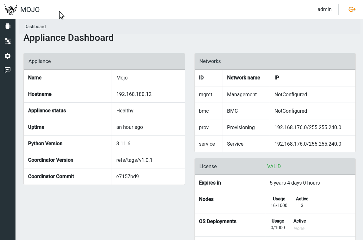Screen dimensions: 363x240
Task: Open the nodes chip icon in sidebar
Action: pos(8,26)
